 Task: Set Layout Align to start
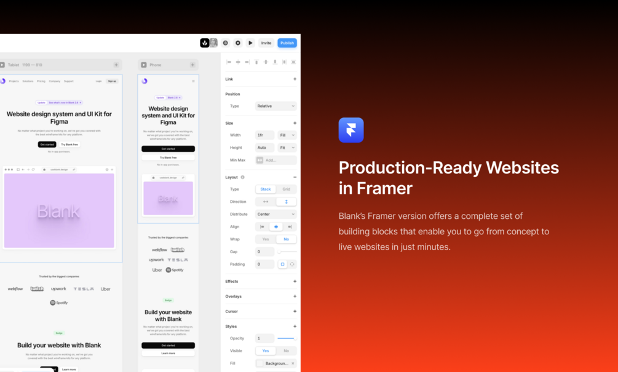pyautogui.click(x=262, y=227)
